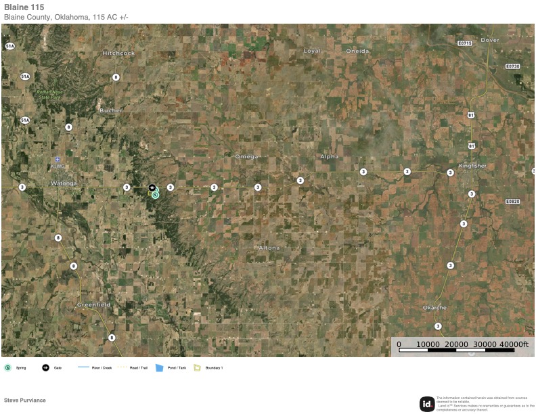Click the Blaine 115 title
The width and height of the screenshot is (536, 414).
pyautogui.click(x=24, y=7)
